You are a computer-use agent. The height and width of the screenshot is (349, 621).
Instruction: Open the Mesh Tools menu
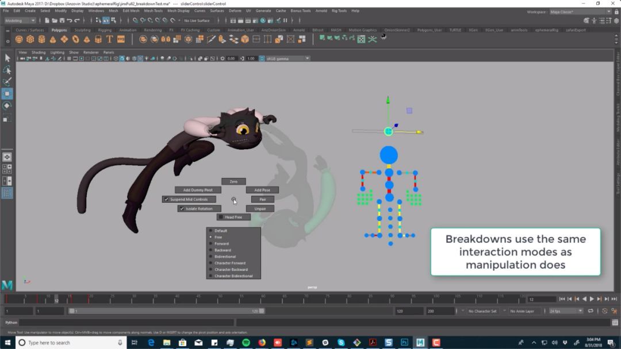(153, 10)
